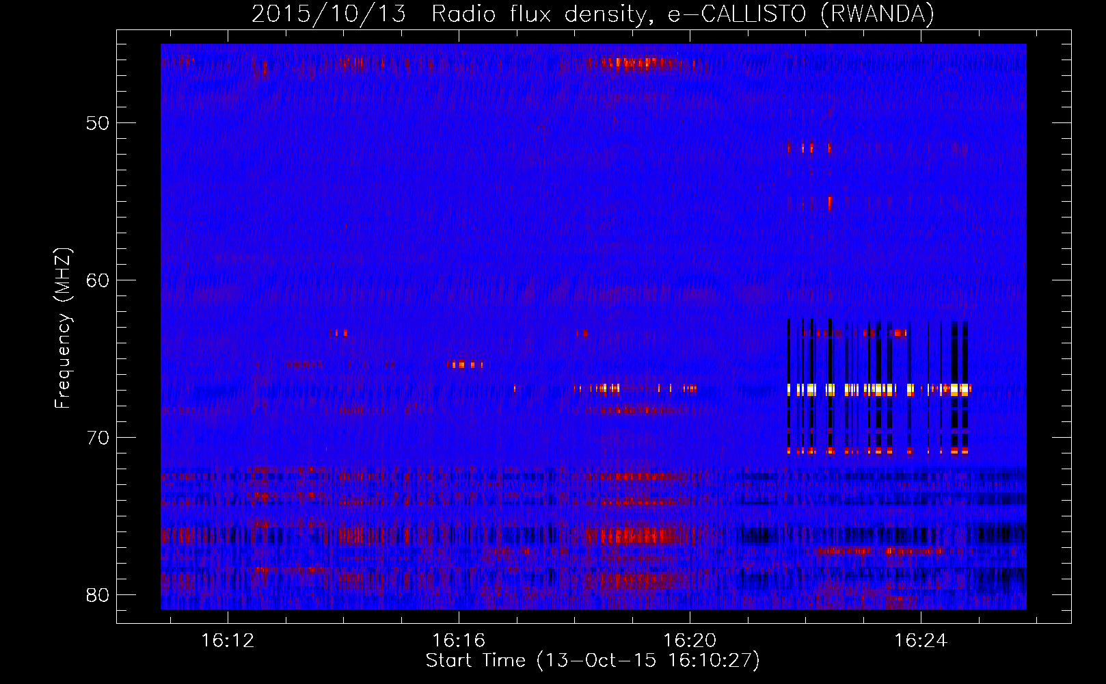Click the 16:12 time tick label

pyautogui.click(x=228, y=640)
